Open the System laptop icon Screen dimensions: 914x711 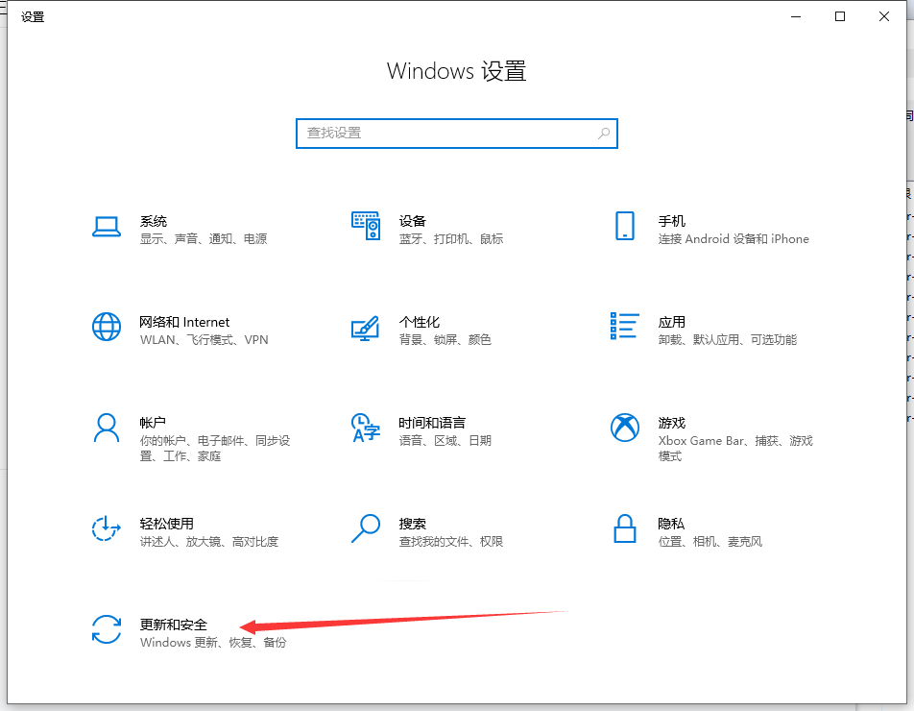[x=107, y=227]
